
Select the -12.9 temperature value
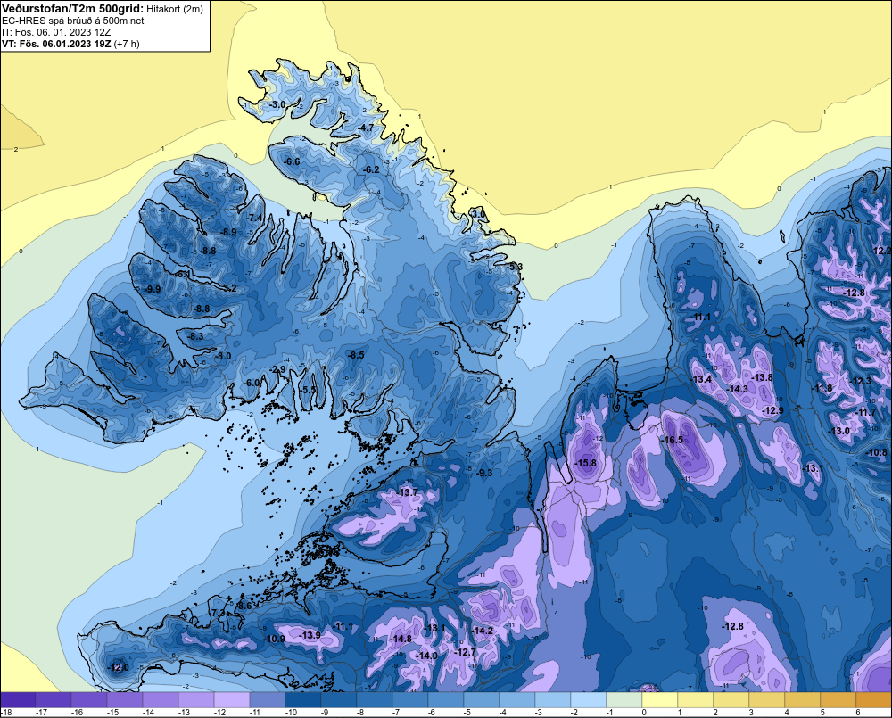pyautogui.click(x=772, y=410)
